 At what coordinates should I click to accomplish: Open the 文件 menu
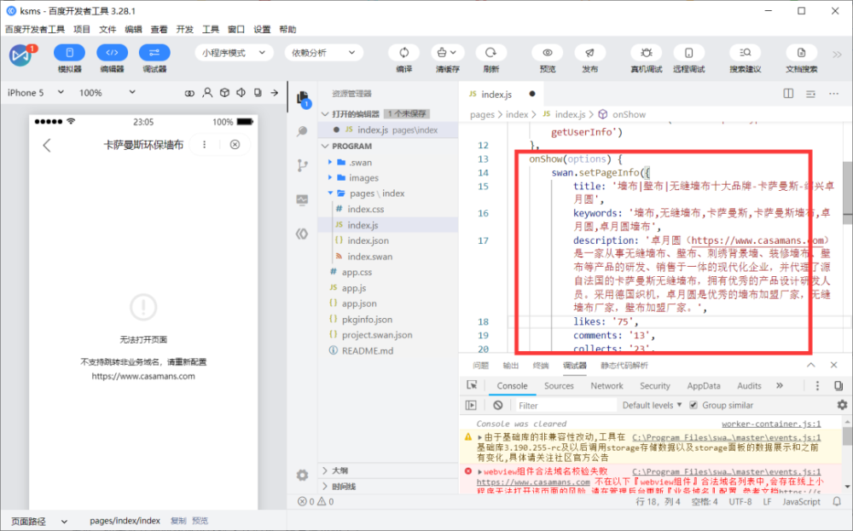pyautogui.click(x=107, y=29)
